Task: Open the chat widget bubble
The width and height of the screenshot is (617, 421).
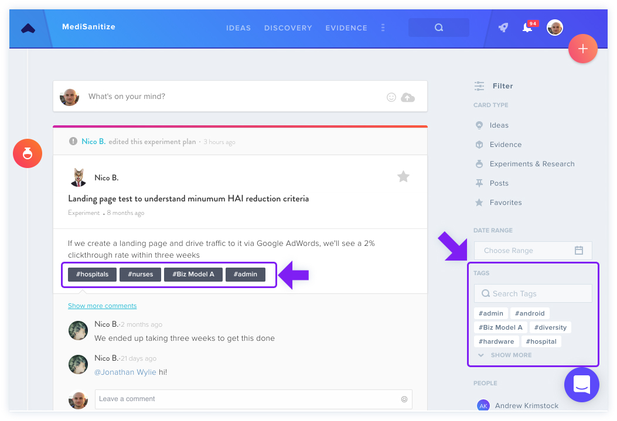Action: (582, 385)
